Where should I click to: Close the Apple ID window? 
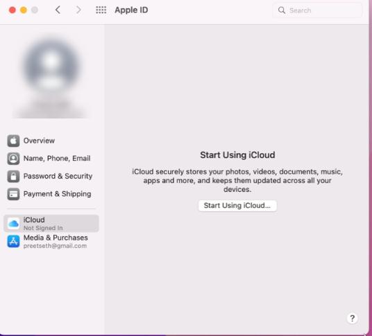point(12,10)
